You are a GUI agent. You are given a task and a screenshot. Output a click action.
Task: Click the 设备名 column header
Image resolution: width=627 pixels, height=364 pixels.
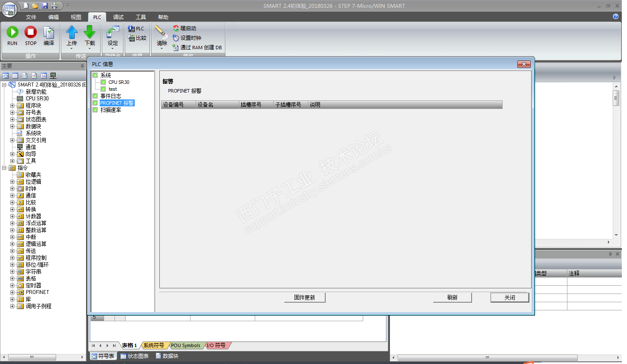pyautogui.click(x=217, y=105)
